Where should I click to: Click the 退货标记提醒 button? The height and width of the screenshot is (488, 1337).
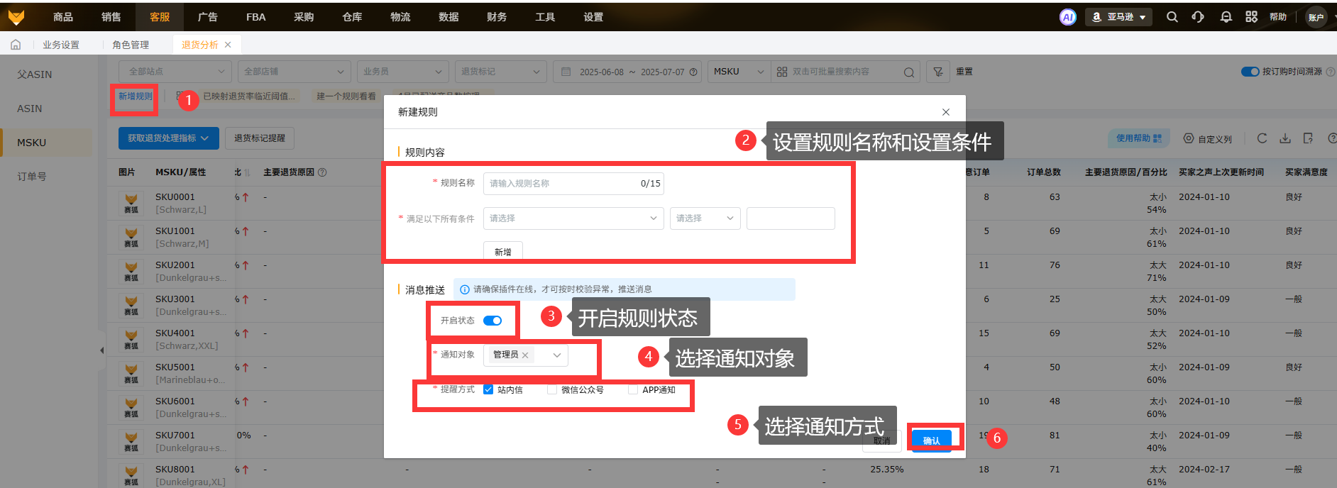click(x=260, y=138)
